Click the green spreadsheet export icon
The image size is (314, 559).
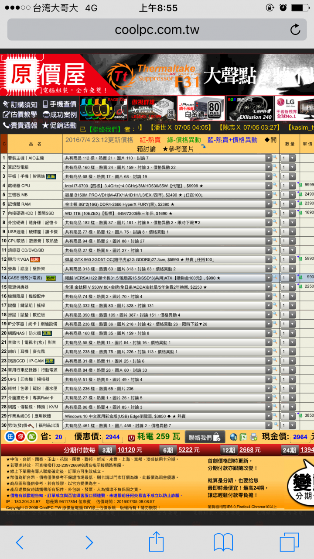(x=243, y=437)
